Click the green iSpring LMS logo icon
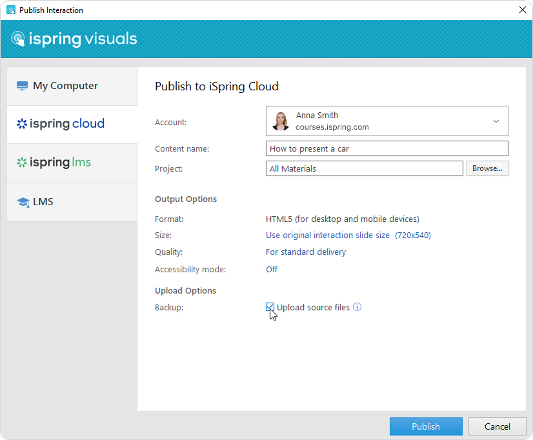533x440 pixels. coord(21,163)
